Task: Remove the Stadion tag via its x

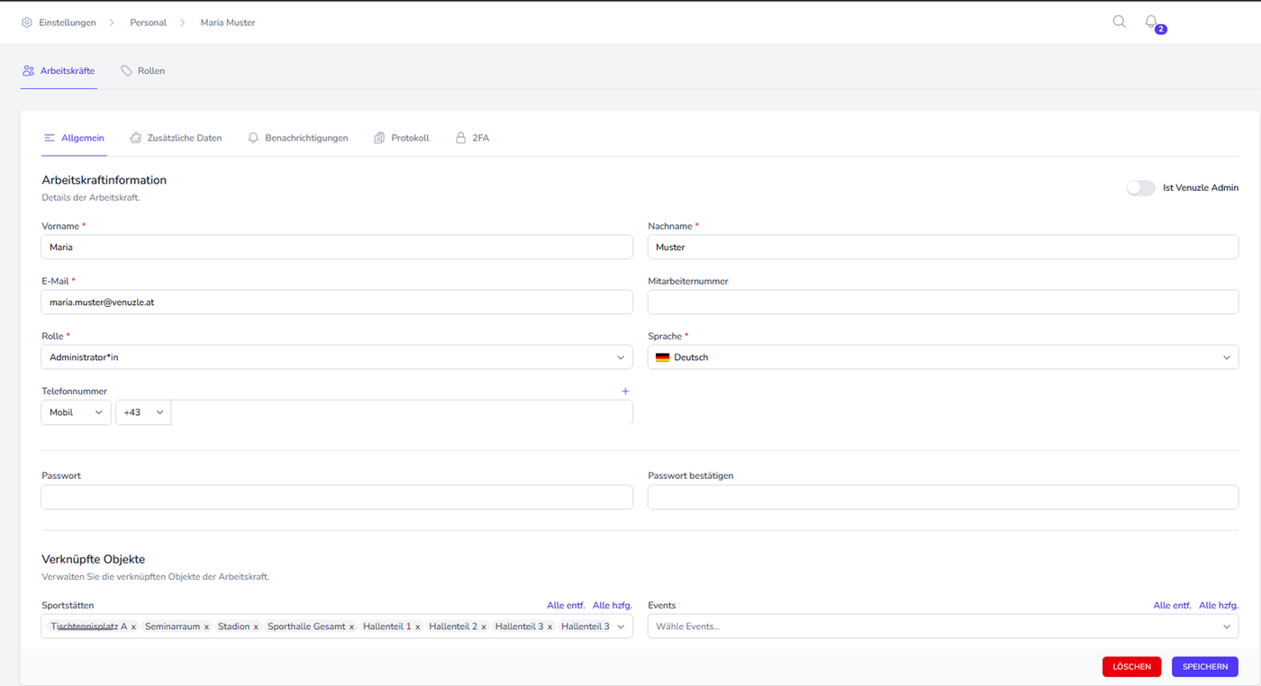Action: [x=256, y=627]
